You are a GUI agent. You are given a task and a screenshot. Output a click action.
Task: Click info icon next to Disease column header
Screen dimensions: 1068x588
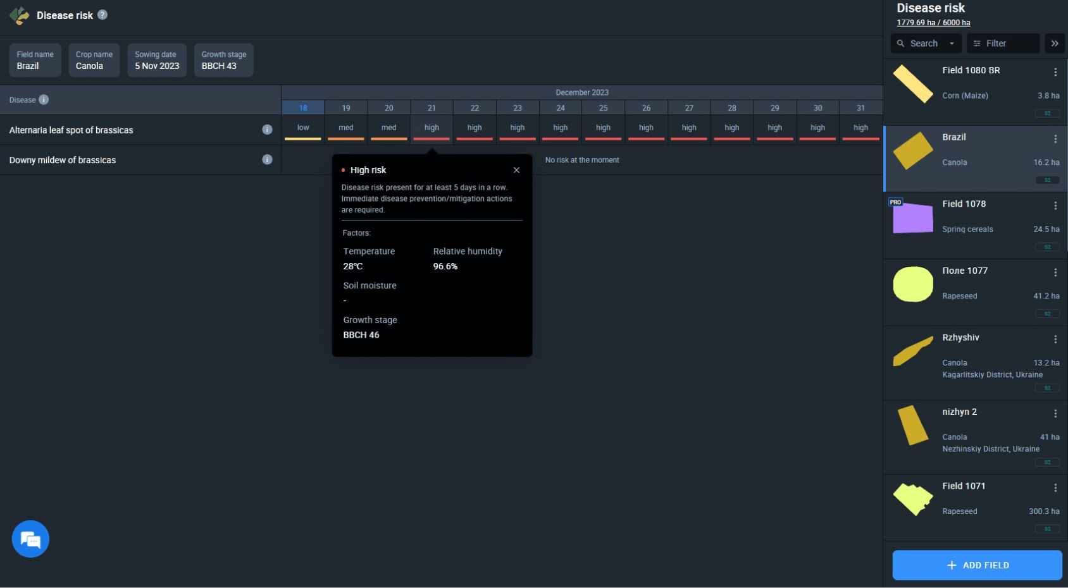coord(44,100)
